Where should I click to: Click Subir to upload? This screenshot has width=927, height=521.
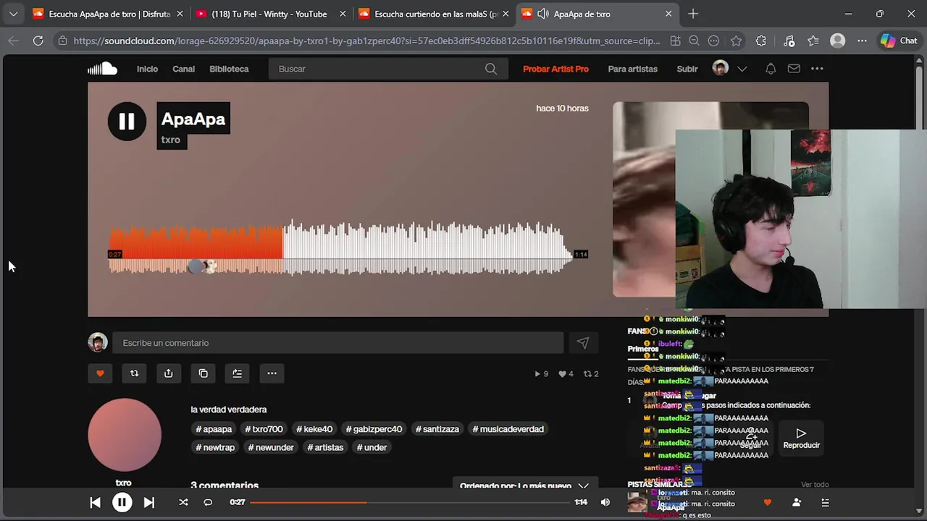coord(687,69)
